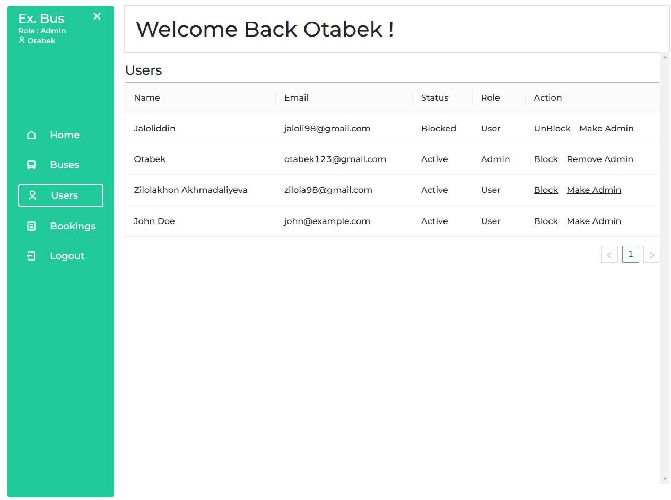671x500 pixels.
Task: Click the Users person icon in sidebar
Action: coord(32,195)
